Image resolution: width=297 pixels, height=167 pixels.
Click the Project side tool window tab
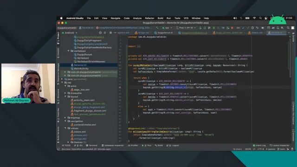pyautogui.click(x=58, y=39)
